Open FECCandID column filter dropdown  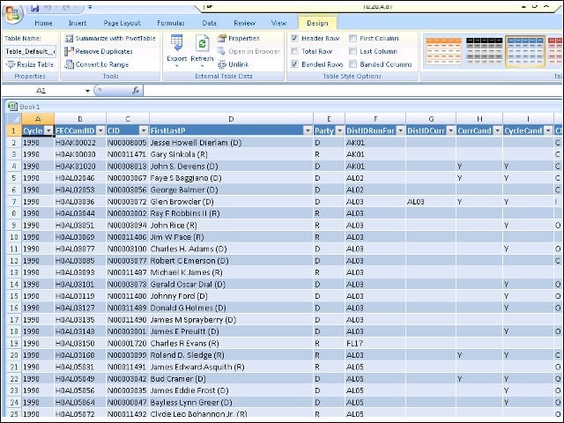tap(100, 130)
